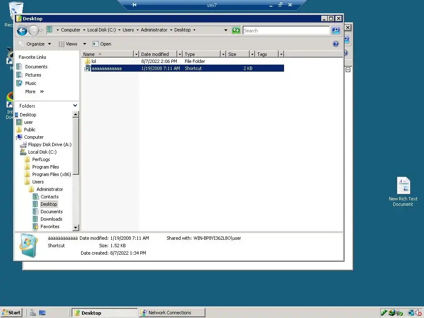424x318 pixels.
Task: Open the address bar history dropdown
Action: (226, 30)
